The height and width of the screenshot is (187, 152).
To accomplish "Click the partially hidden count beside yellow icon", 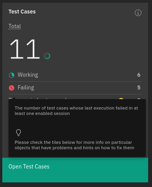I will 139,99.
